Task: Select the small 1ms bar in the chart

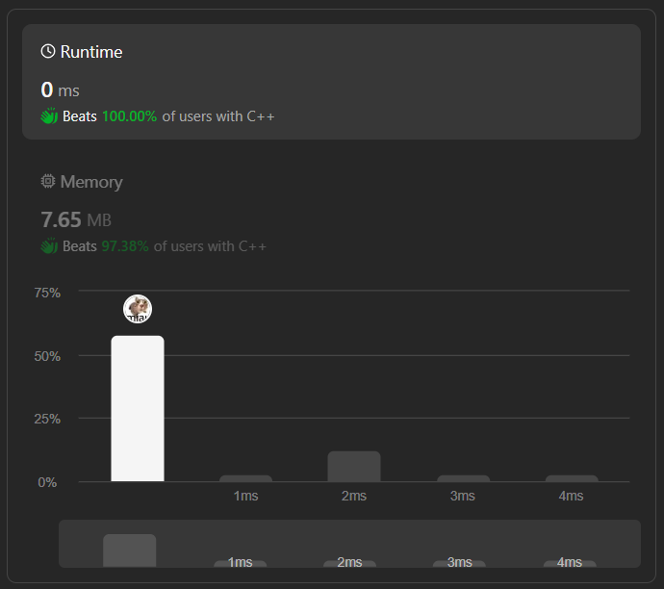Action: [x=246, y=478]
